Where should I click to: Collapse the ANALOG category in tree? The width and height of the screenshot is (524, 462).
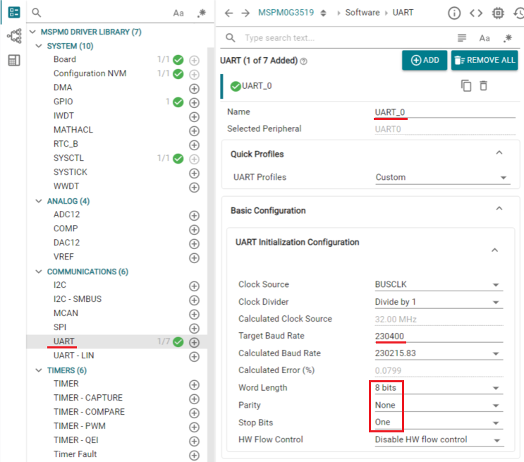(39, 201)
